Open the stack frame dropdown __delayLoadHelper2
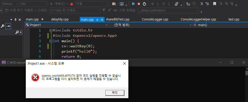This screenshot has width=248, height=102. pos(168,10)
